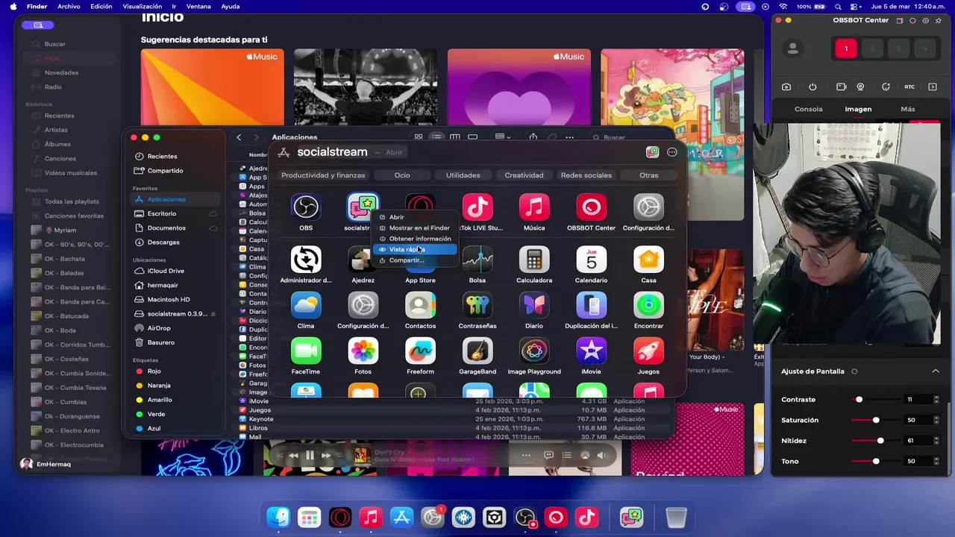Click the Nitidez value stepper arrows
Image resolution: width=955 pixels, height=537 pixels.
coord(936,441)
